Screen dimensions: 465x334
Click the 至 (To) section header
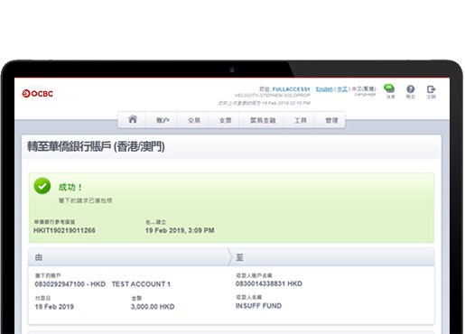point(239,257)
